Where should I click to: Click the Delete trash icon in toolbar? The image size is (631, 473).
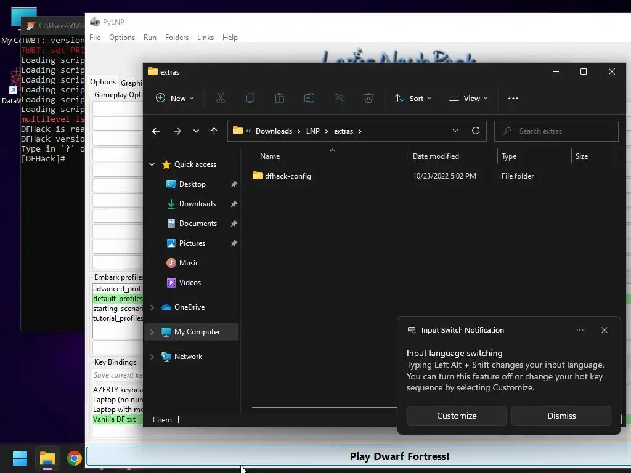point(368,98)
